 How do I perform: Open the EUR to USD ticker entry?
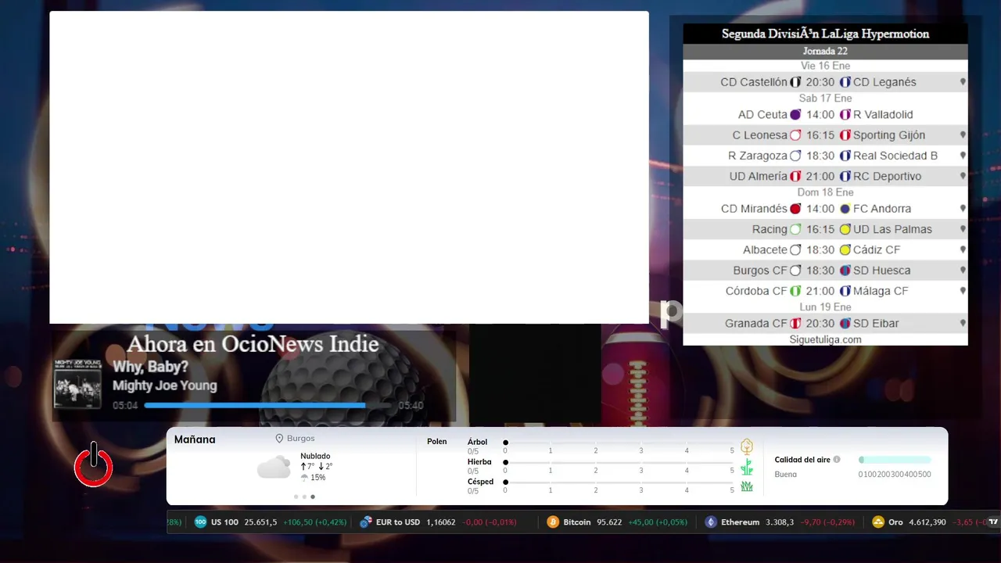pos(438,522)
